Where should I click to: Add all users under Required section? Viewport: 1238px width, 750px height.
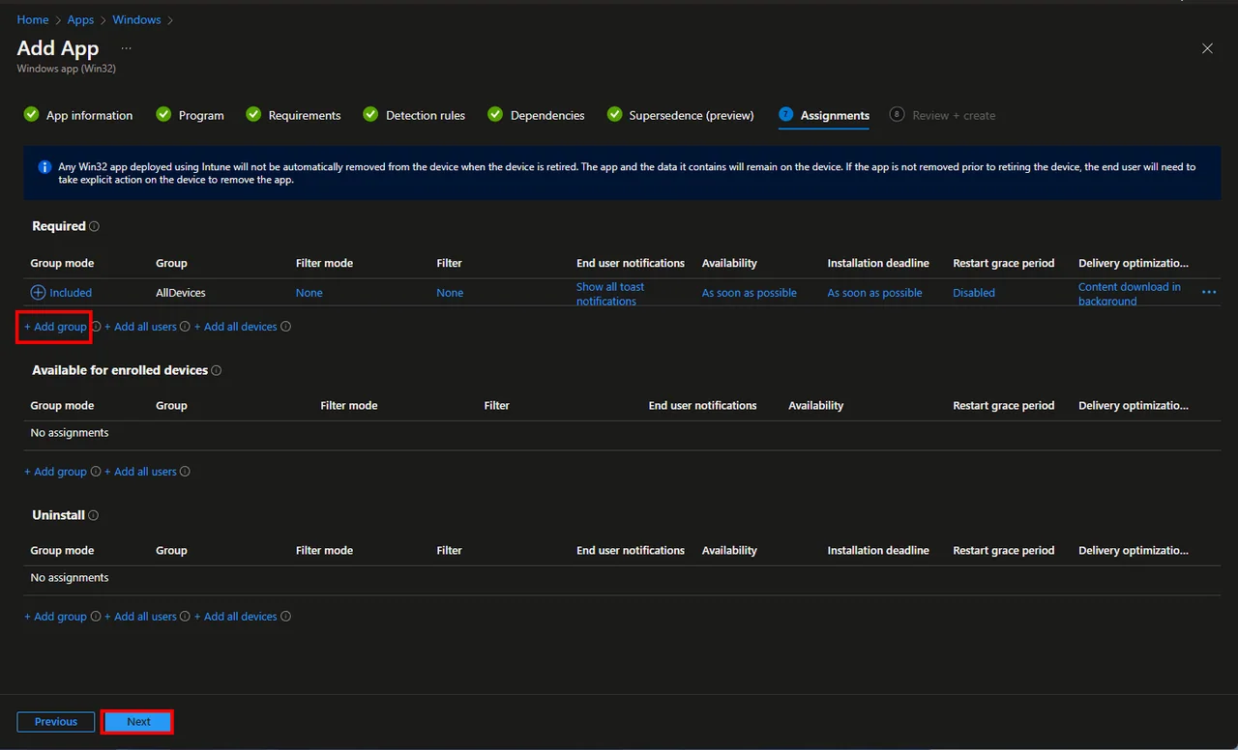coord(140,327)
